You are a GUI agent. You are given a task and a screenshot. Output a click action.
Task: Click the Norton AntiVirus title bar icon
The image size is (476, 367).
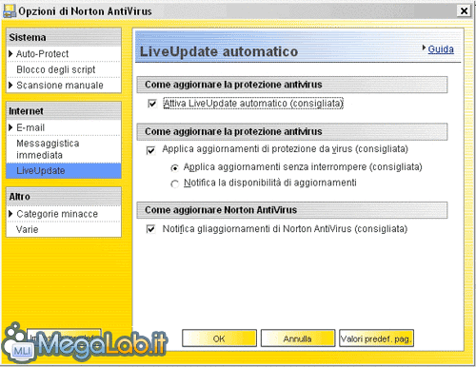(x=10, y=11)
